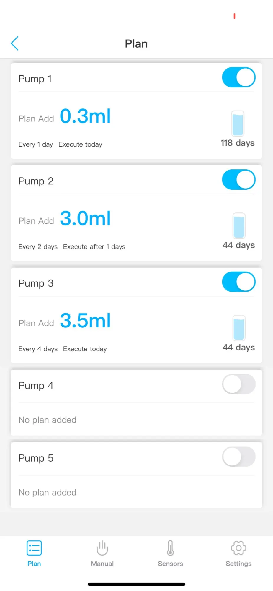The height and width of the screenshot is (591, 273).
Task: Select the Manual tab label
Action: (102, 564)
